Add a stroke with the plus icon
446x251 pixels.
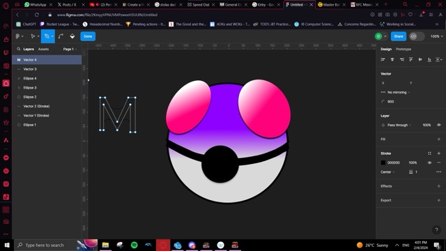(438, 153)
